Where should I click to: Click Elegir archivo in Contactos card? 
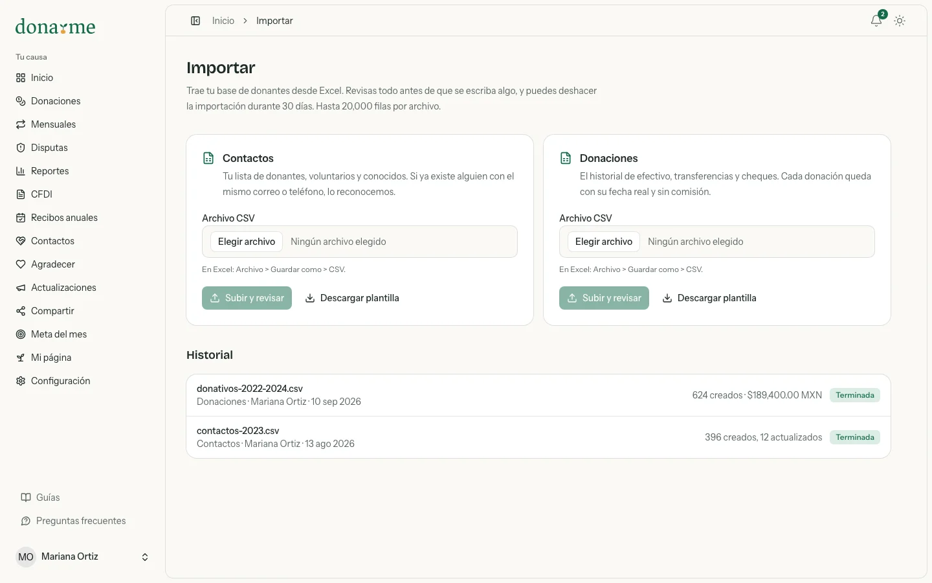[x=247, y=242]
